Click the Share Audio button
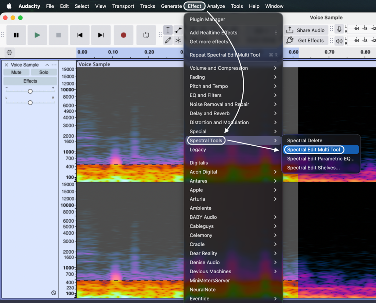 click(306, 30)
